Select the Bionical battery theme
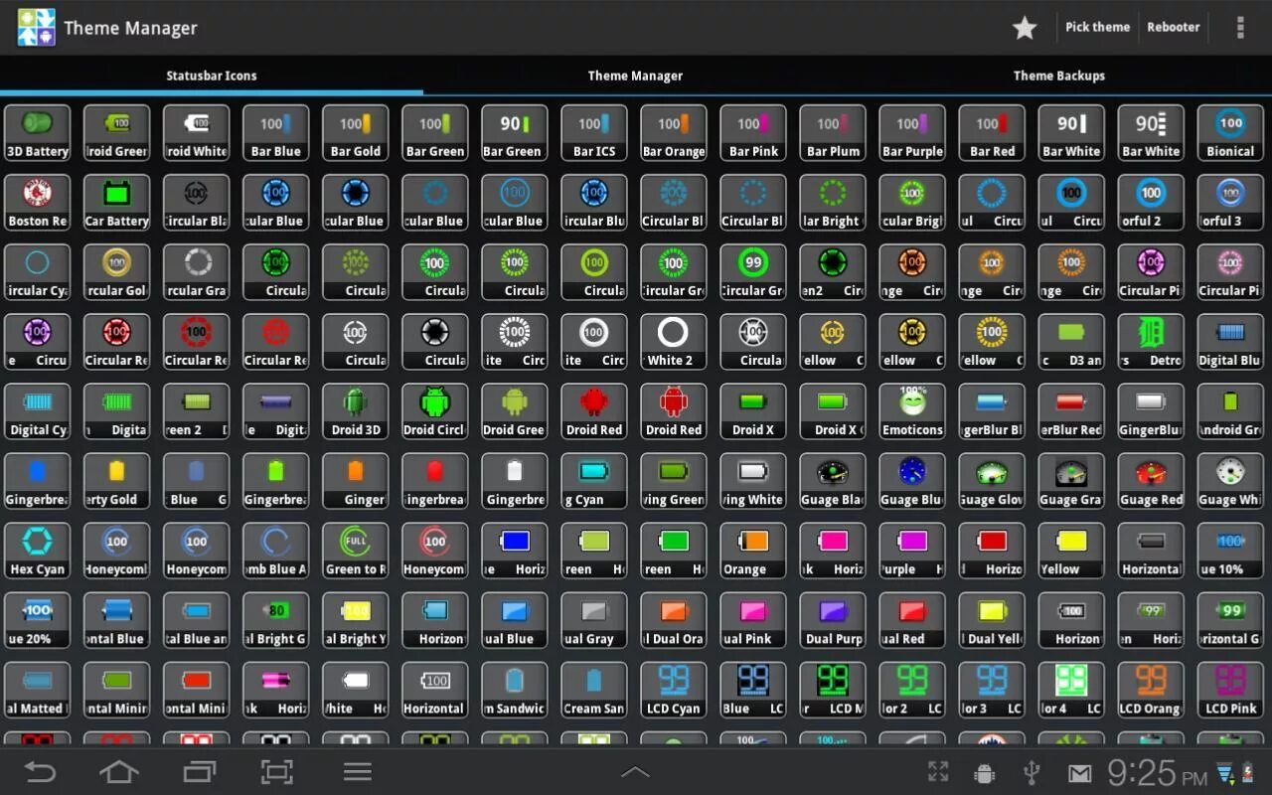Viewport: 1272px width, 795px height. (1230, 133)
